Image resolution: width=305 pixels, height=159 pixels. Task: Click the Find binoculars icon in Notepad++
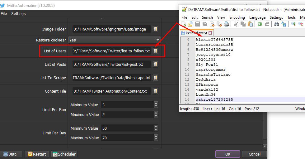(x=276, y=24)
